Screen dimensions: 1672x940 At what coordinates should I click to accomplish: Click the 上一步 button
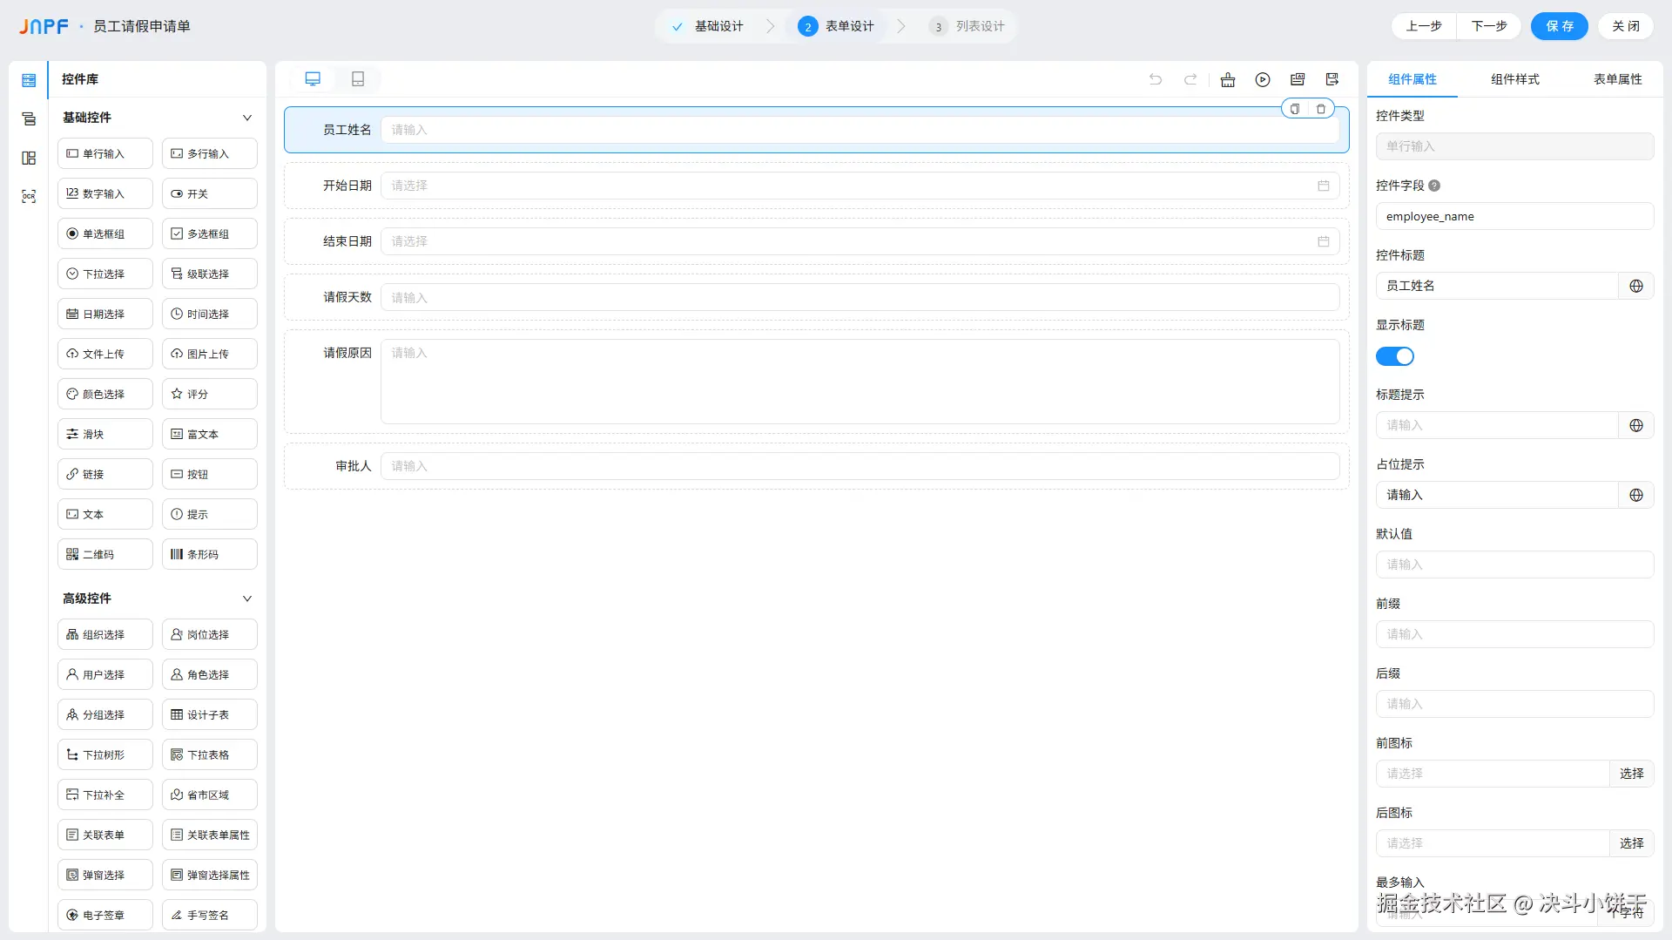1424,26
